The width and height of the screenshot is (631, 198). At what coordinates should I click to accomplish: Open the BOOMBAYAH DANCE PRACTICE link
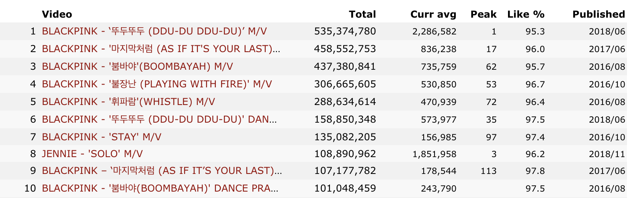160,188
